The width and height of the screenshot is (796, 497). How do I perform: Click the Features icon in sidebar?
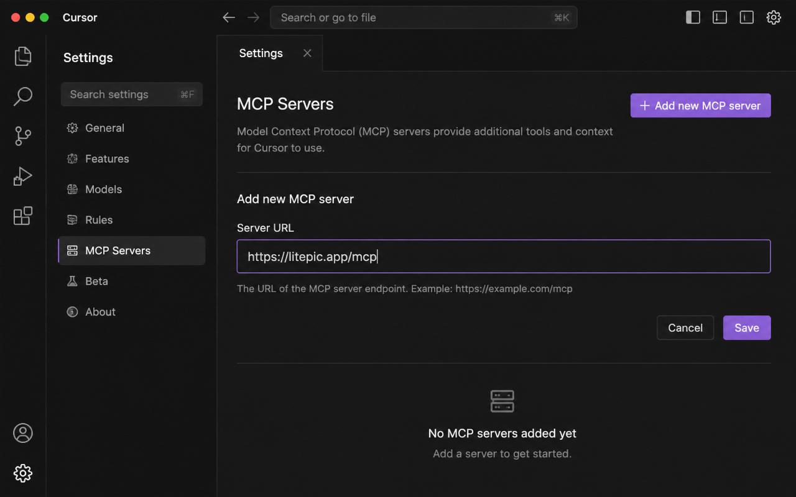[x=72, y=158]
